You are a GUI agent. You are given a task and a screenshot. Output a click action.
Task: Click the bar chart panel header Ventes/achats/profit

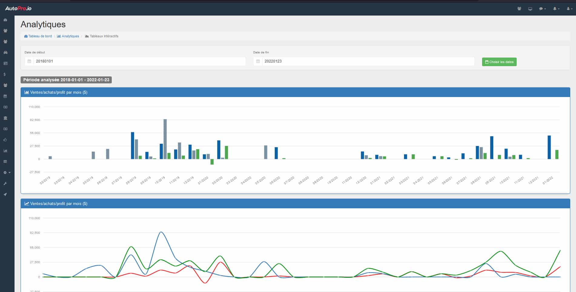coord(295,92)
